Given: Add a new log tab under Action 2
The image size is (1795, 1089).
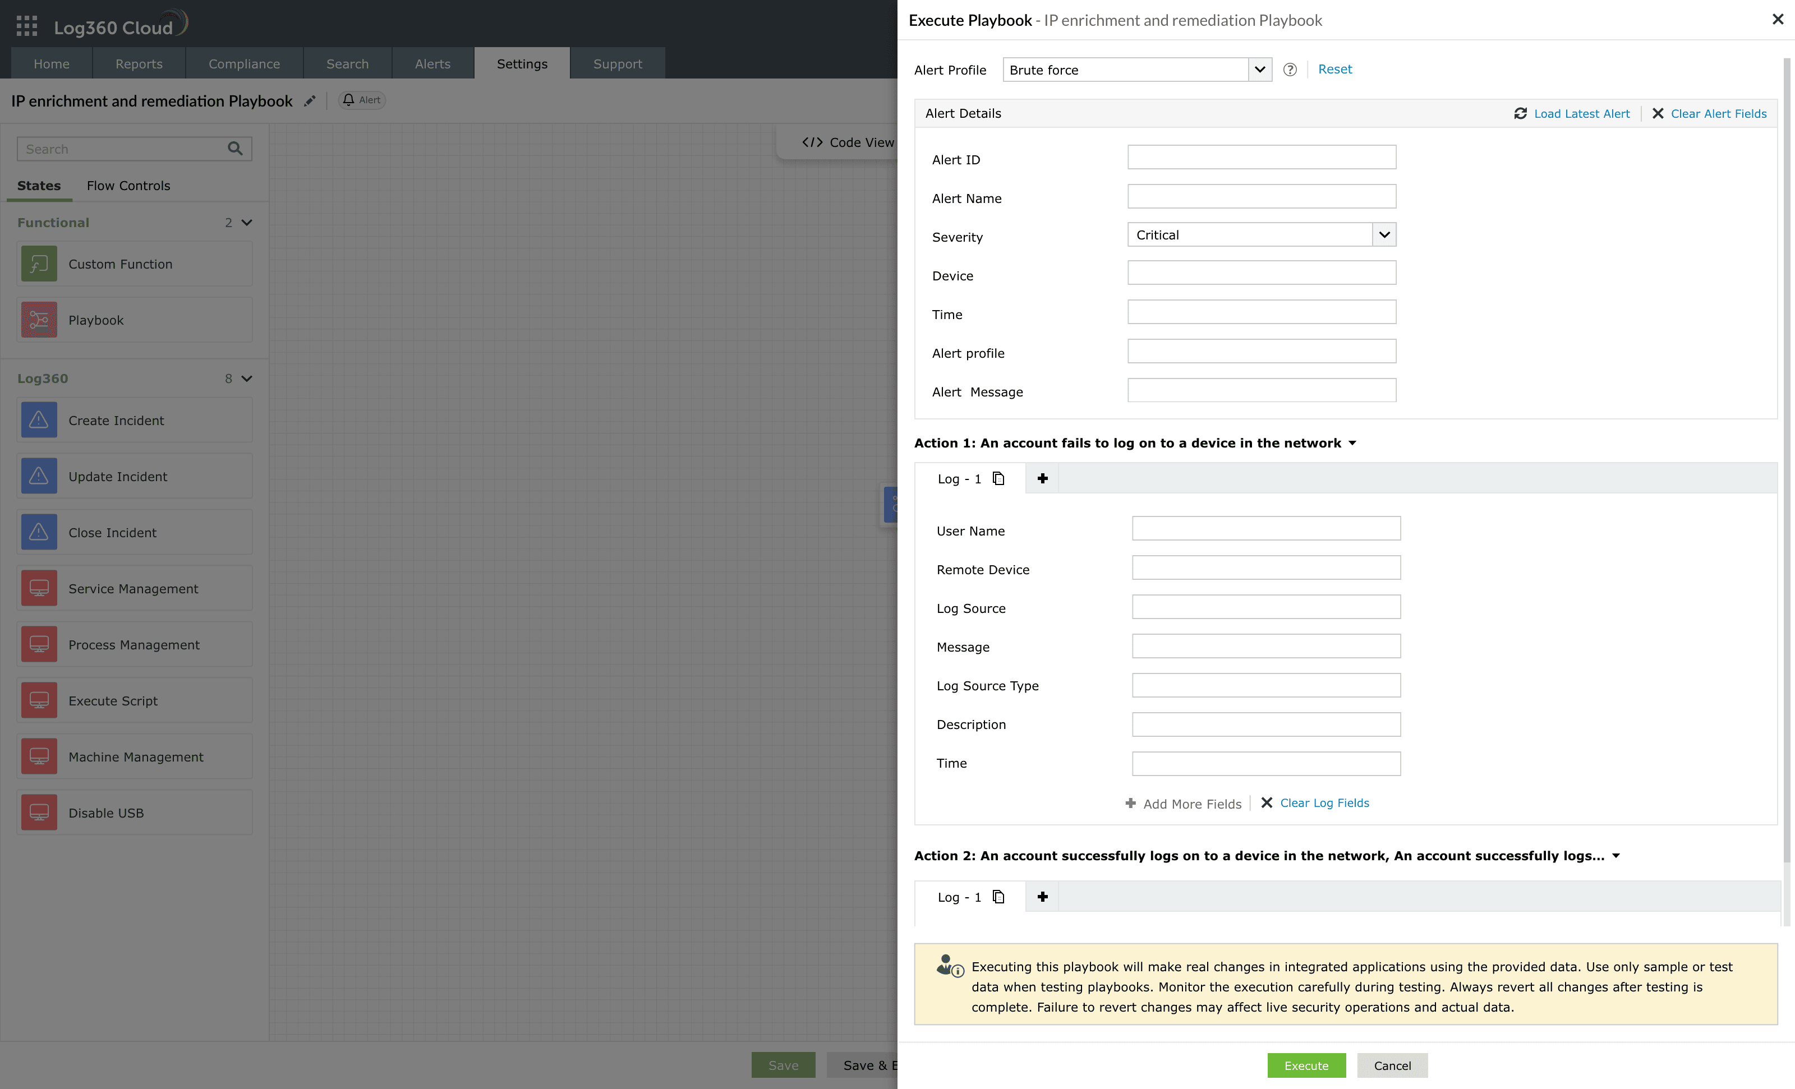Looking at the screenshot, I should (x=1042, y=897).
